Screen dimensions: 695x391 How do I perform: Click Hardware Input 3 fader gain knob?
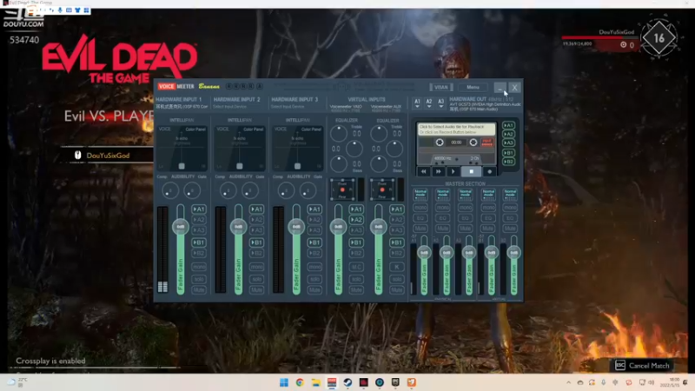point(296,227)
